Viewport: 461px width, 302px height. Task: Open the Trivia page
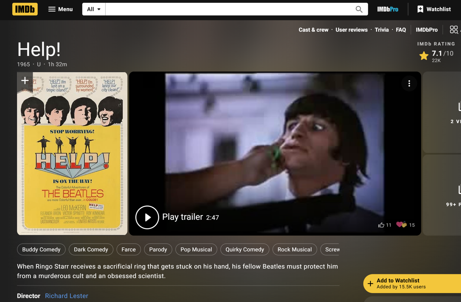coord(382,30)
